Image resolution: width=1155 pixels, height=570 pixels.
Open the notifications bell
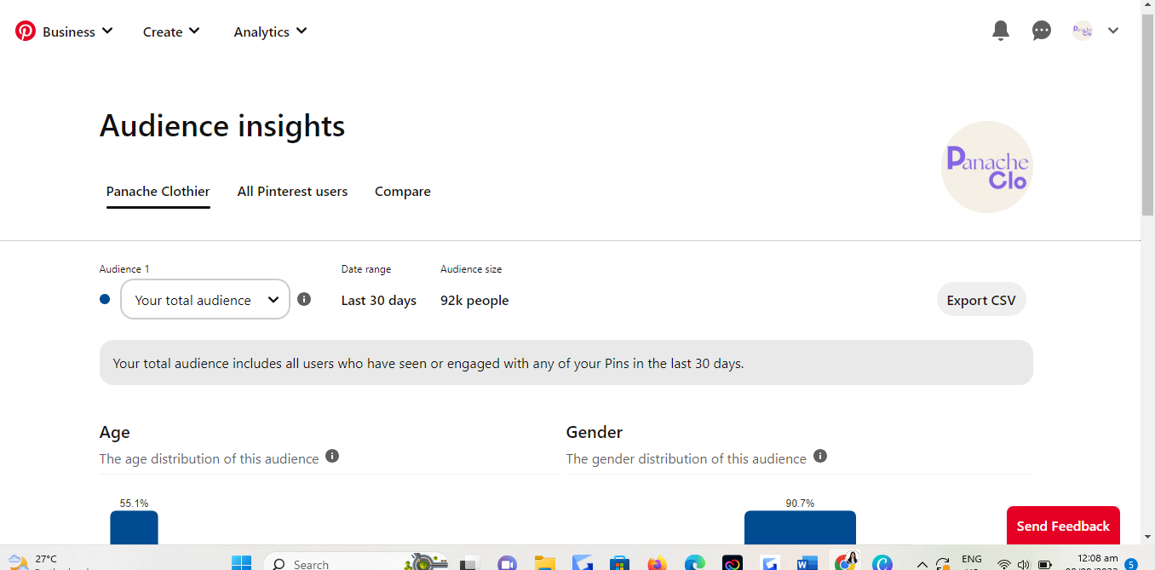[1001, 31]
